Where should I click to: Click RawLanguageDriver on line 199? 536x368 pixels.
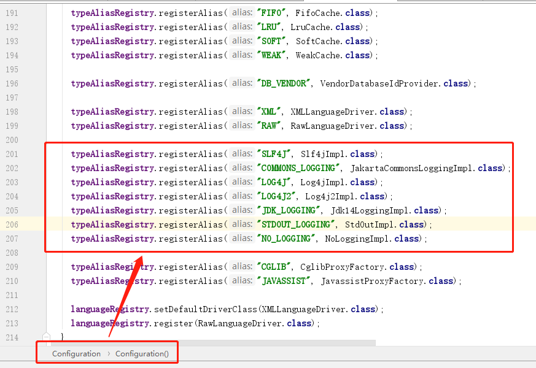tap(333, 126)
